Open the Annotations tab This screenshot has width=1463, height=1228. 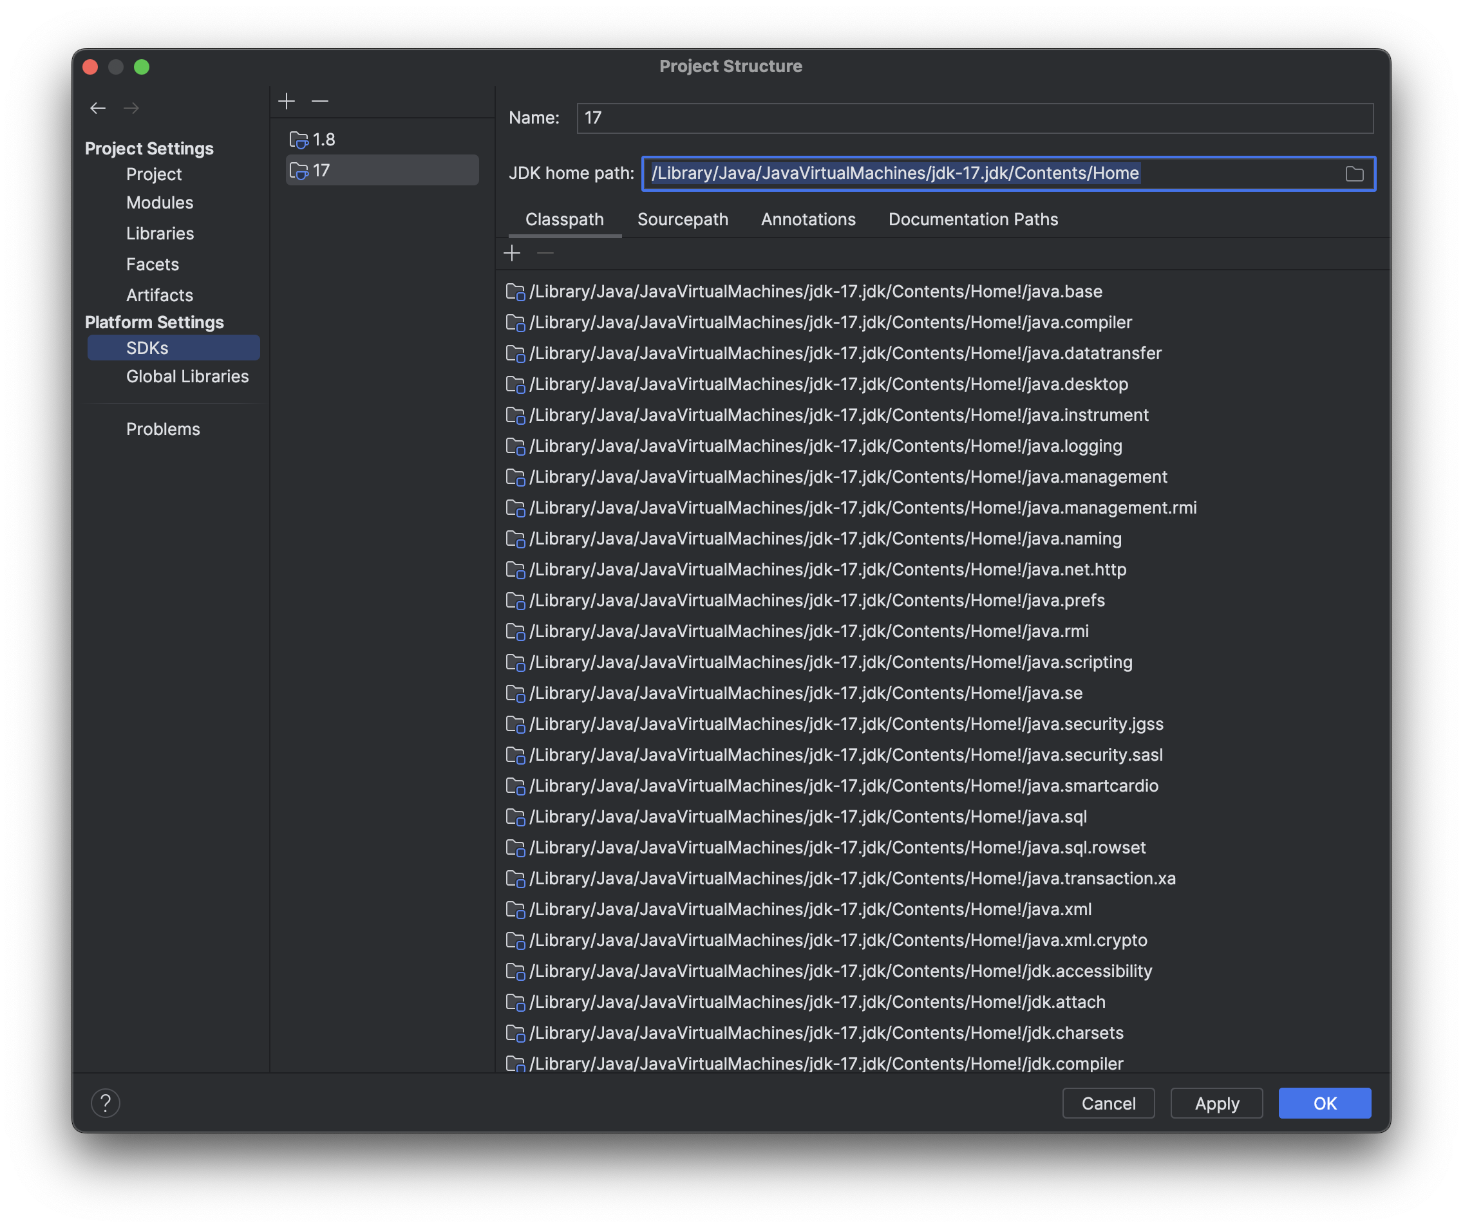[807, 219]
